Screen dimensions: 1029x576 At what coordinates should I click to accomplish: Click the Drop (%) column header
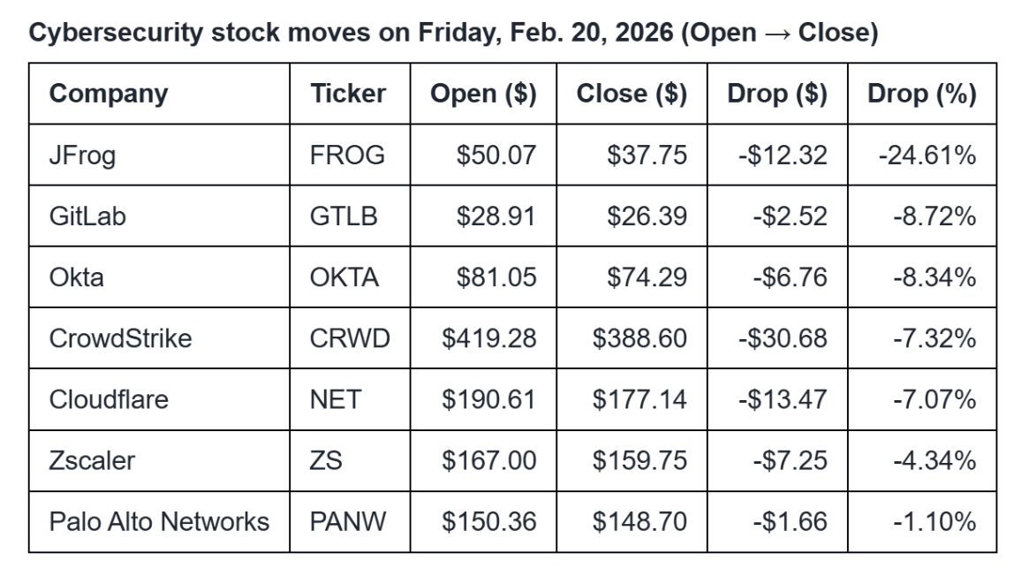tap(922, 94)
